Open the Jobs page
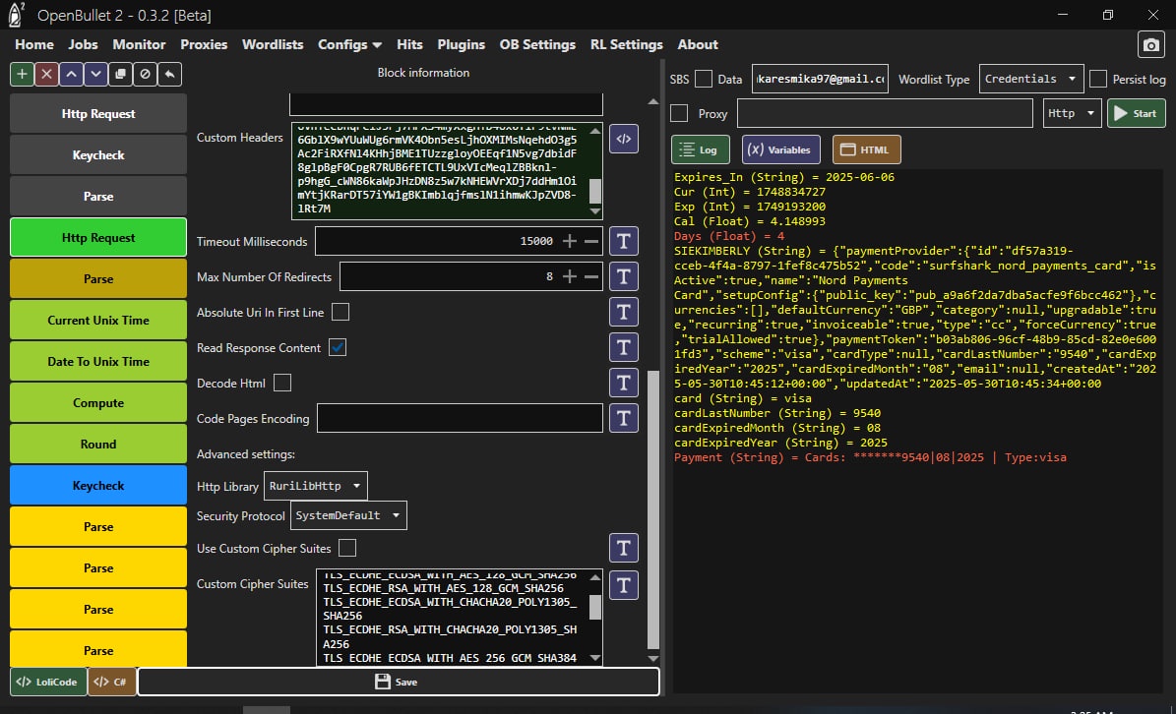 click(x=84, y=45)
